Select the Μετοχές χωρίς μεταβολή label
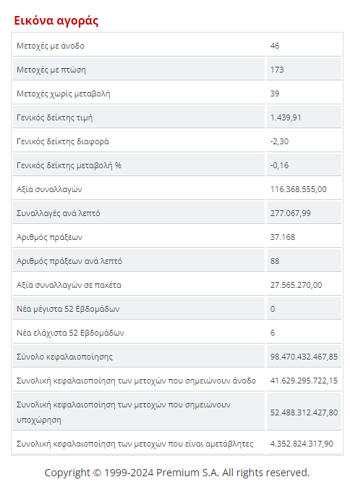The image size is (350, 490). 63,94
